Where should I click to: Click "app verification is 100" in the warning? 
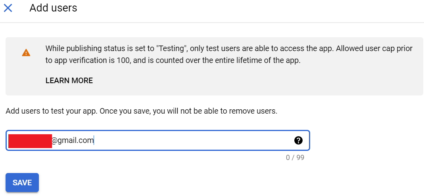(93, 61)
